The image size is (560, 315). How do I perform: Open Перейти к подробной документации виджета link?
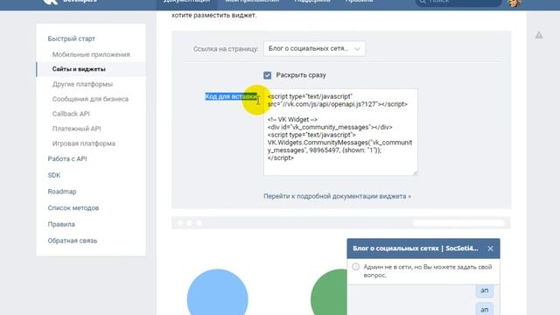click(x=337, y=196)
